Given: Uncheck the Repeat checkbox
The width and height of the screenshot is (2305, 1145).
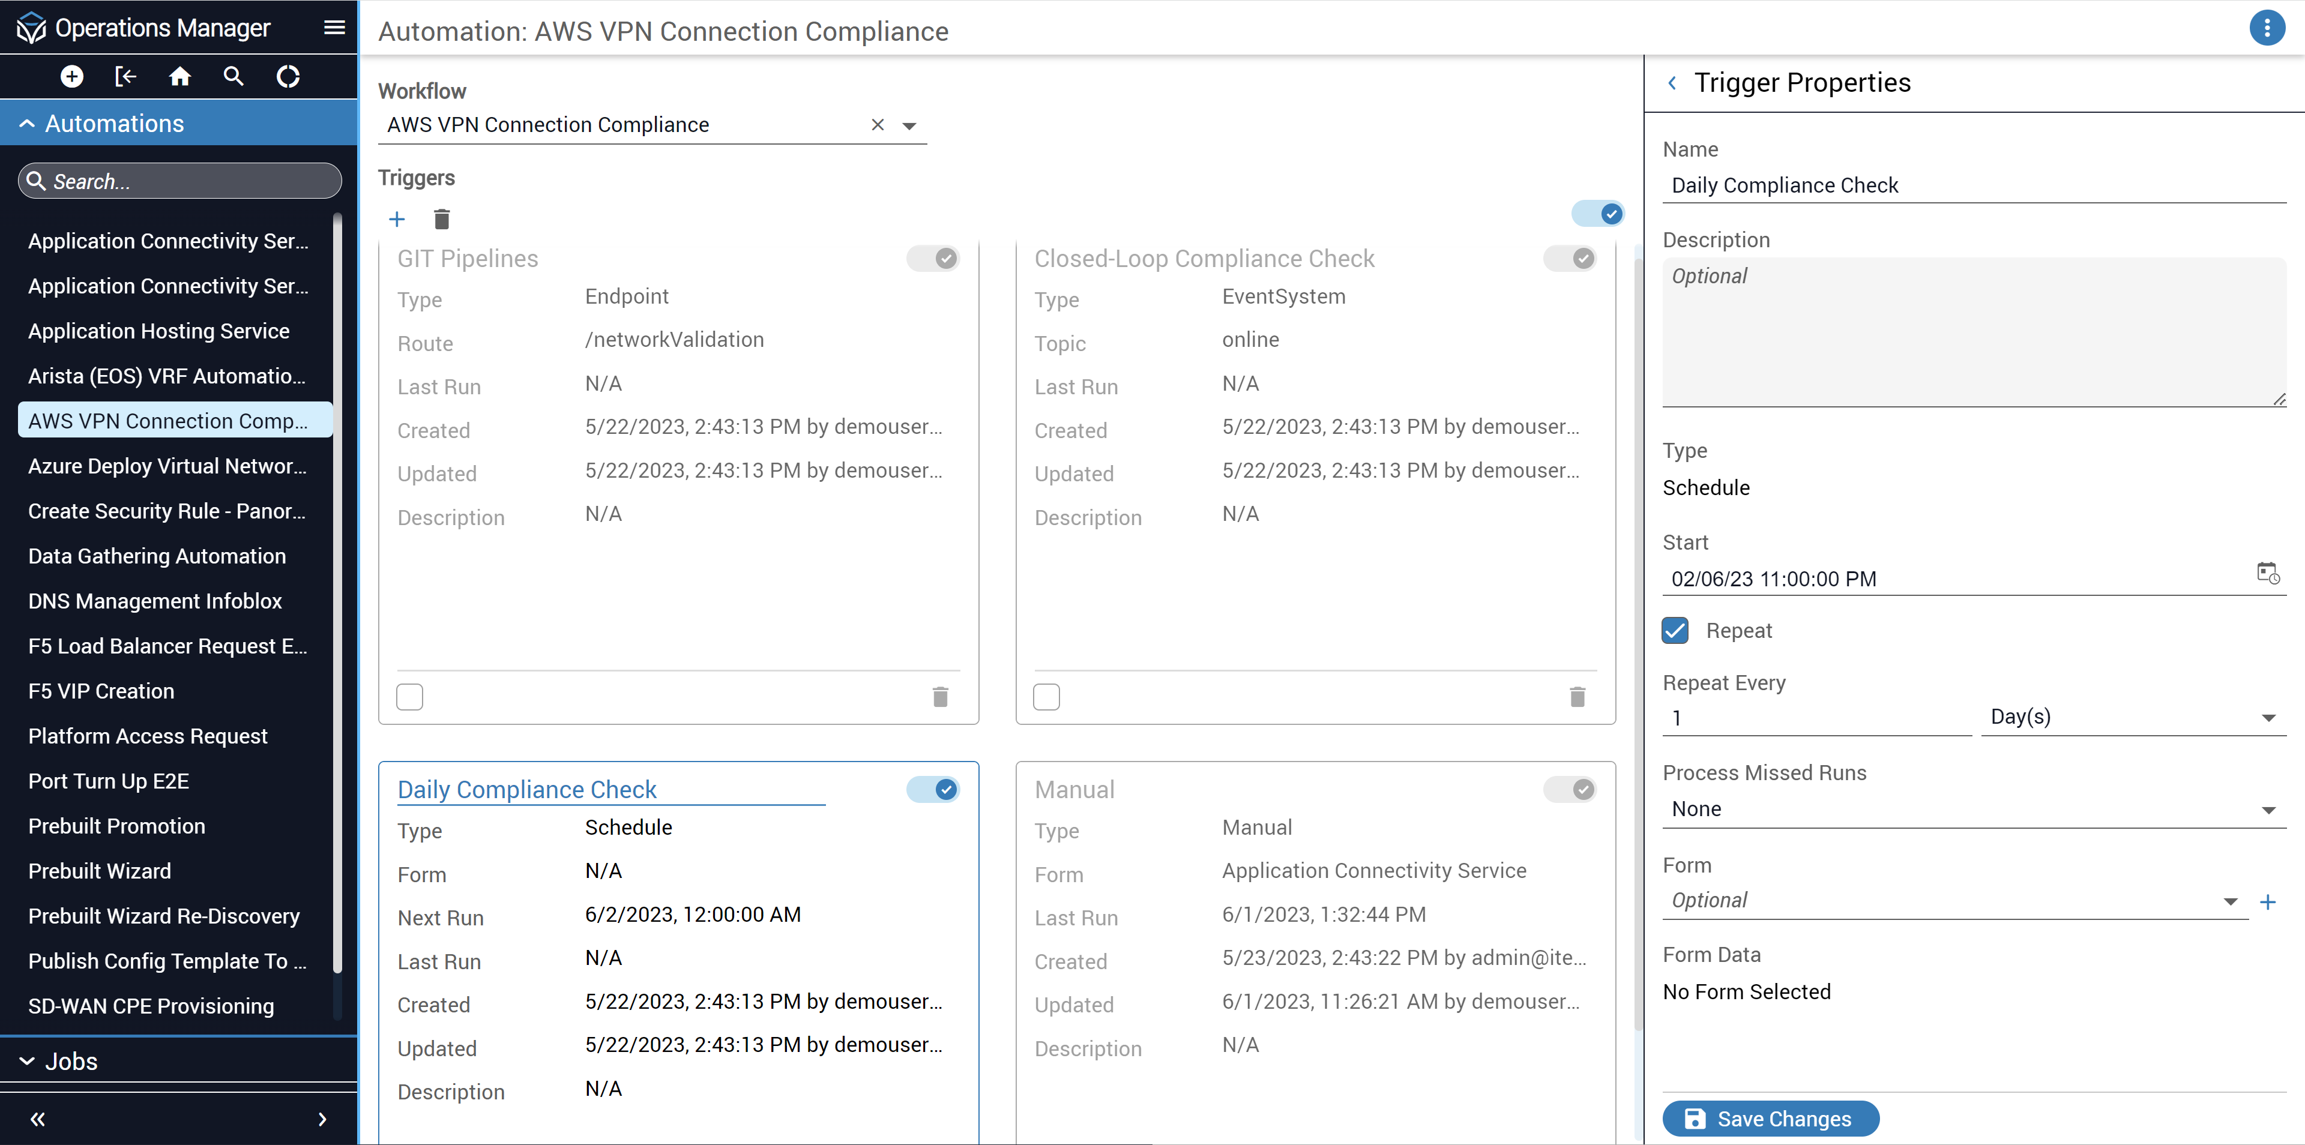Looking at the screenshot, I should pyautogui.click(x=1675, y=631).
